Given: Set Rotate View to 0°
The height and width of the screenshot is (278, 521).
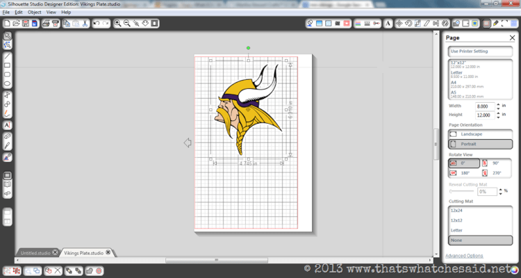Looking at the screenshot, I should pos(464,163).
